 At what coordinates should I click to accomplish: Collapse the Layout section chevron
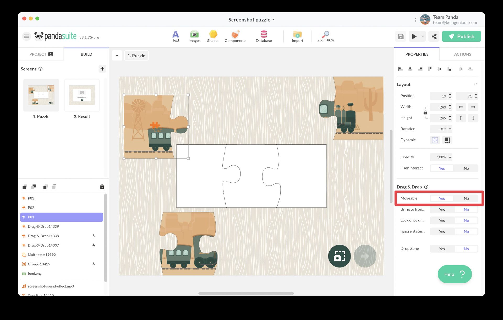[475, 84]
